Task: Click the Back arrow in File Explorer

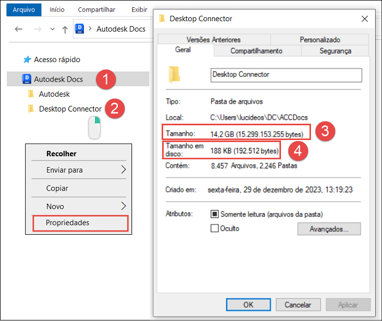Action: tap(18, 29)
